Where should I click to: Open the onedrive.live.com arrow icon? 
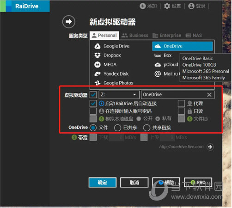point(210,147)
